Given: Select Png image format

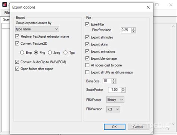Looking at the screenshot, I should point(36,53).
